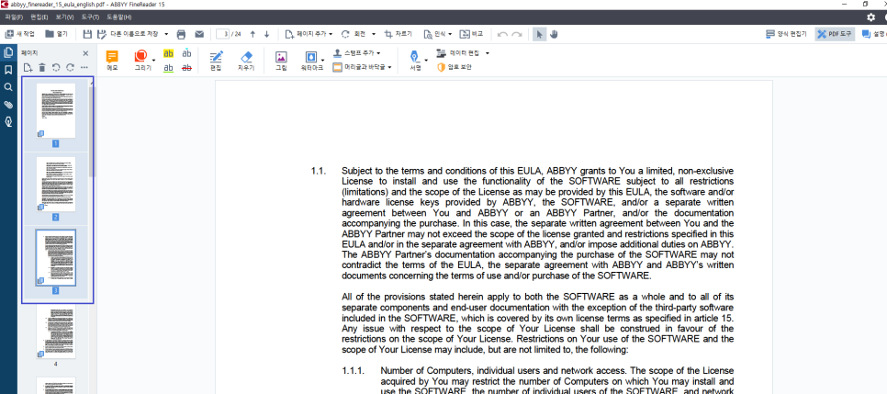This screenshot has width=887, height=394.
Task: Print the document with the printer icon
Action: coord(181,35)
